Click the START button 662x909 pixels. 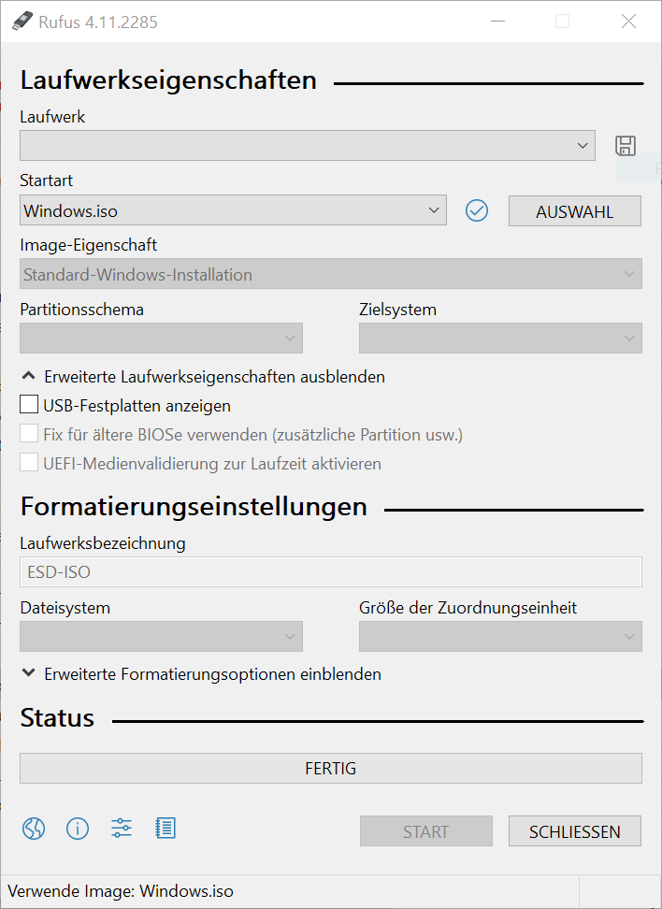[426, 831]
